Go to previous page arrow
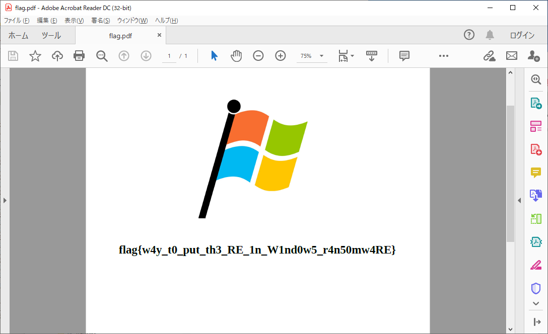This screenshot has width=548, height=334. [x=124, y=56]
